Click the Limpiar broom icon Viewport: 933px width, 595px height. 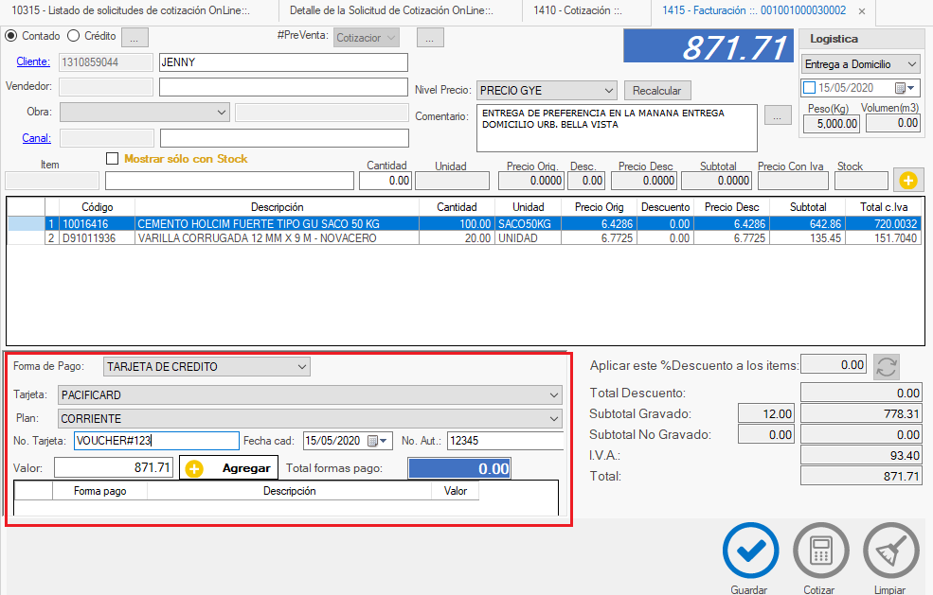pos(890,551)
